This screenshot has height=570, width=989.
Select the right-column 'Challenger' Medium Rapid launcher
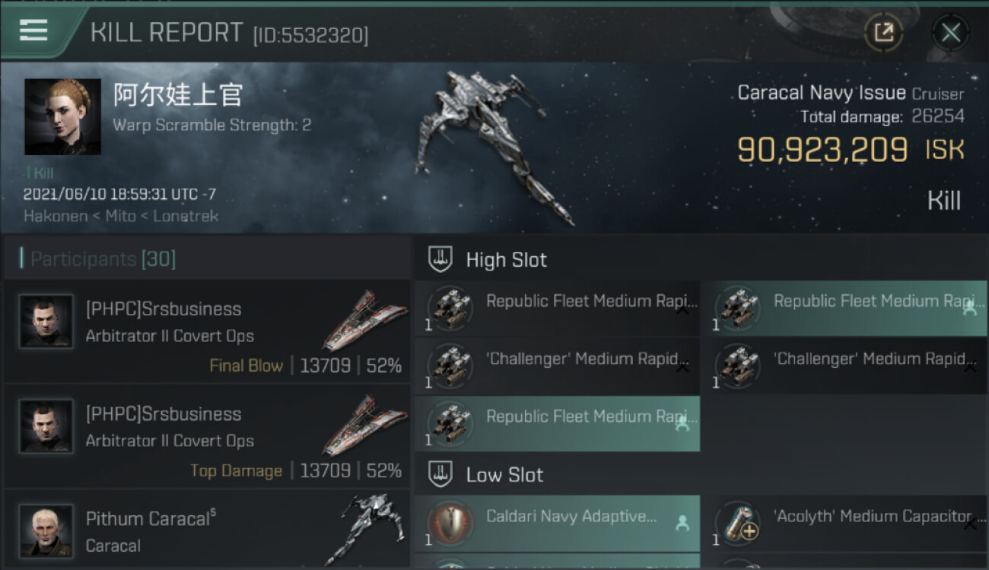pos(843,366)
